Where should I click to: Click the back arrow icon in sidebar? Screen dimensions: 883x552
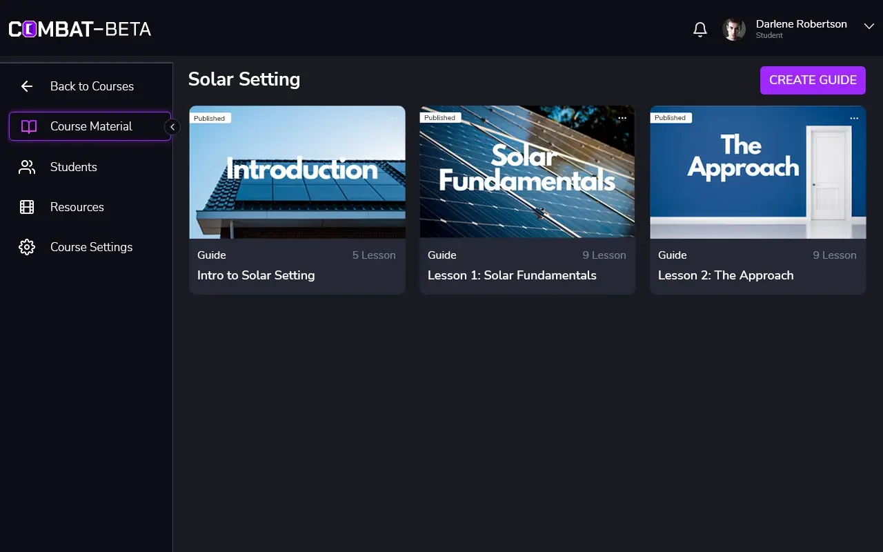[x=27, y=86]
